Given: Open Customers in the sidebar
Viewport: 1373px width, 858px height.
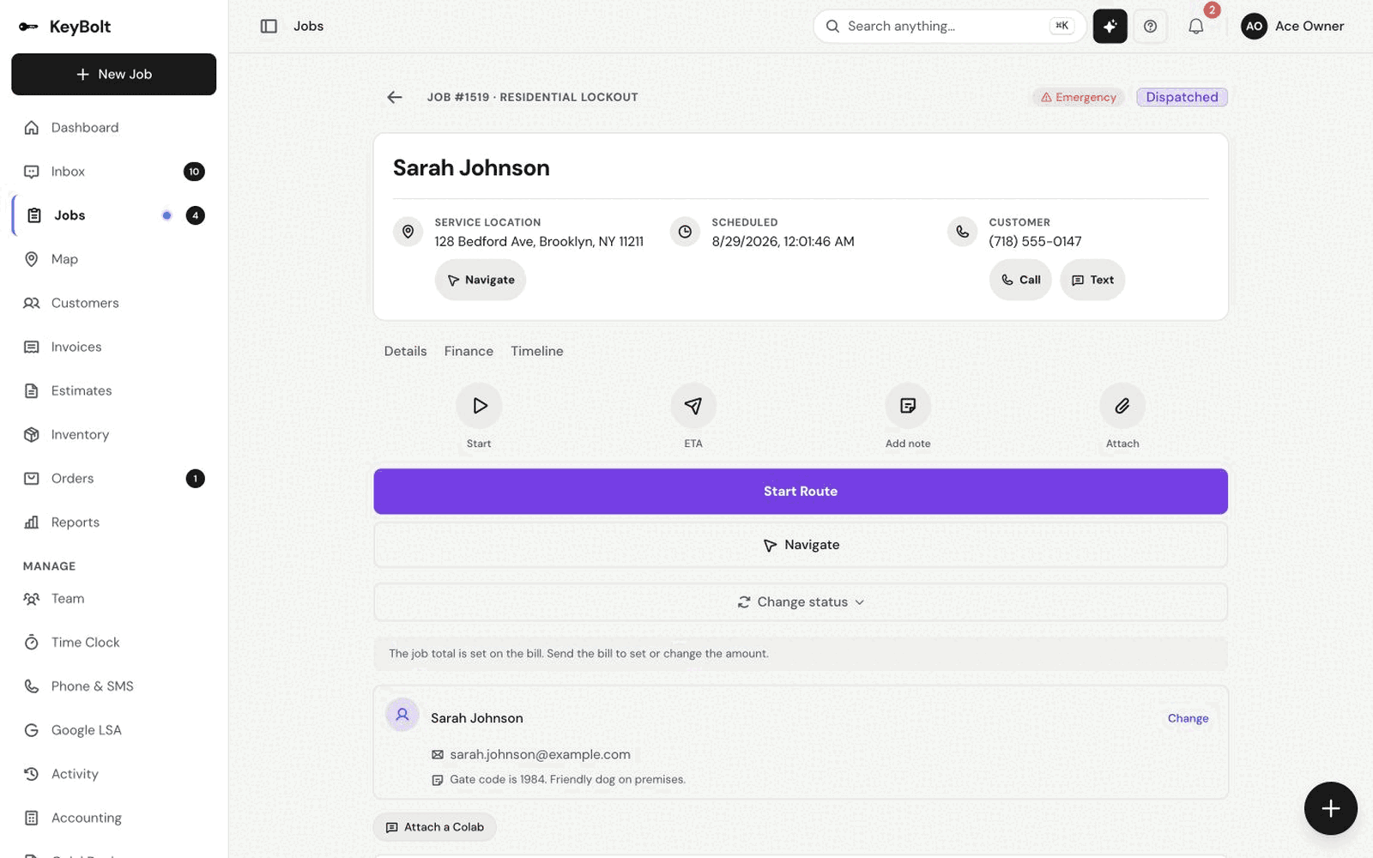Looking at the screenshot, I should click(x=113, y=303).
